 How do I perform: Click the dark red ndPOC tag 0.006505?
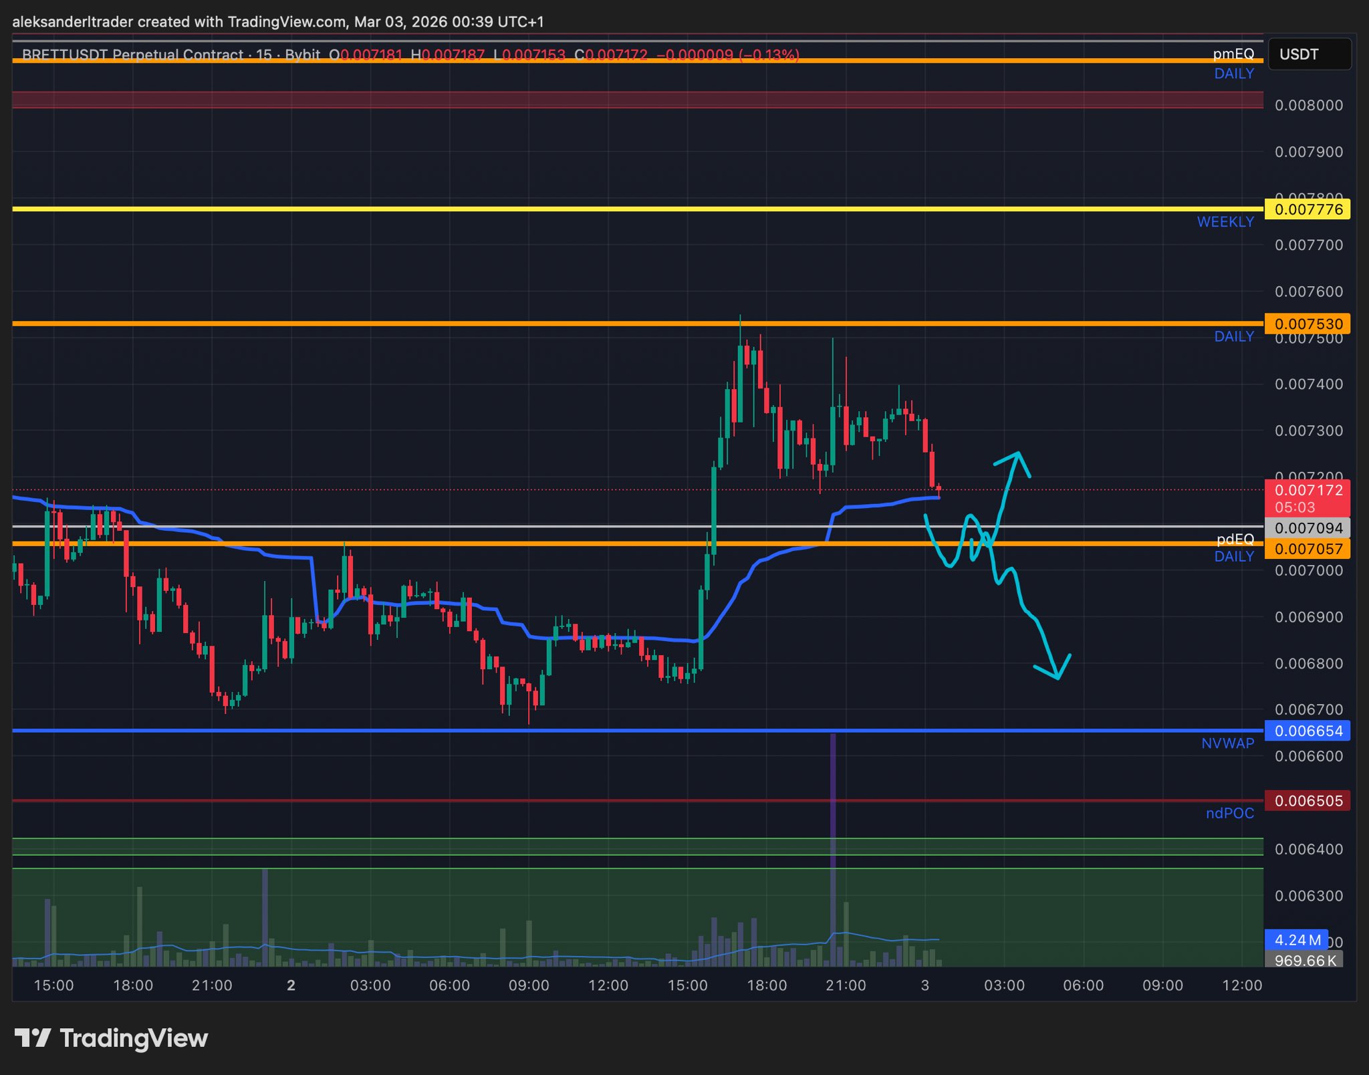1308,801
